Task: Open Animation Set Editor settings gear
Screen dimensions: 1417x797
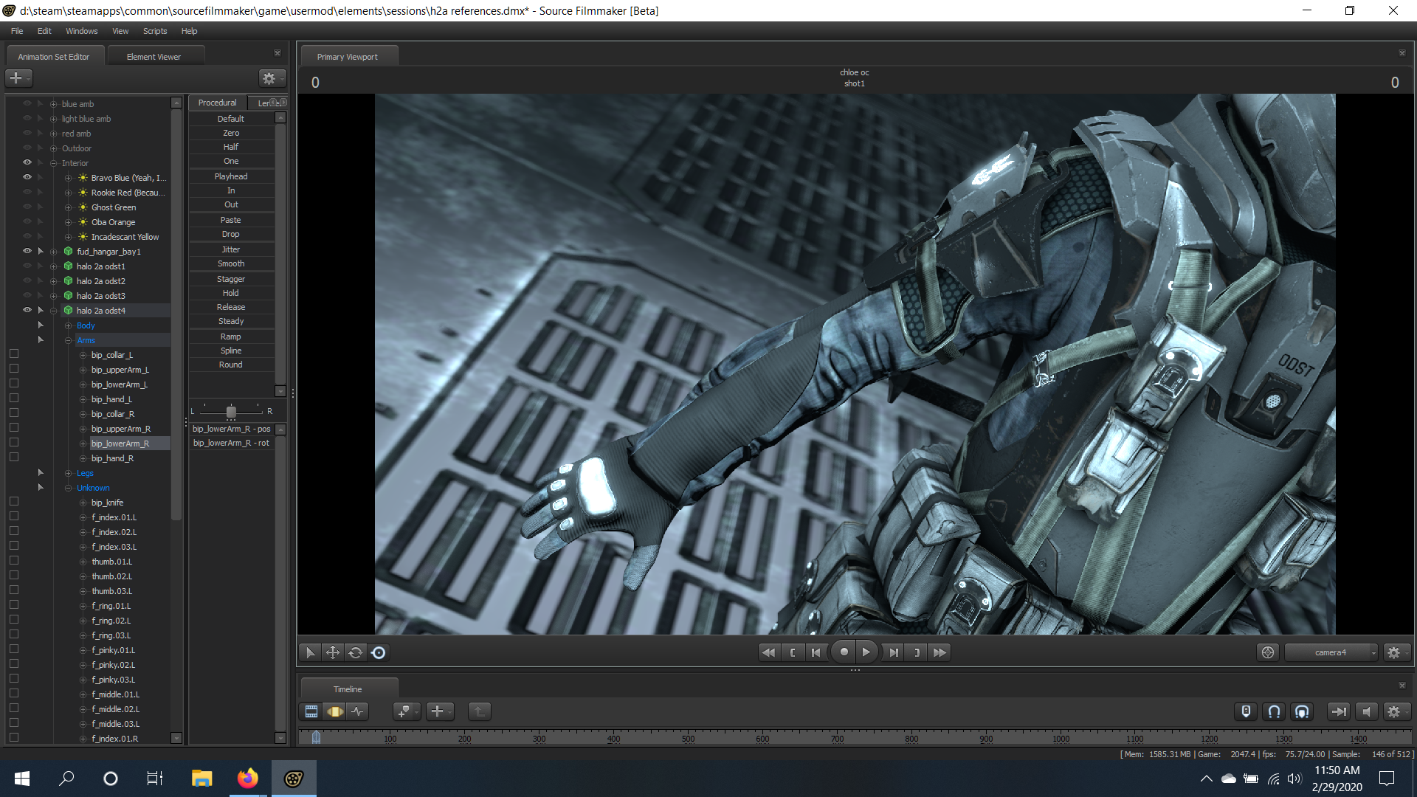Action: [271, 78]
